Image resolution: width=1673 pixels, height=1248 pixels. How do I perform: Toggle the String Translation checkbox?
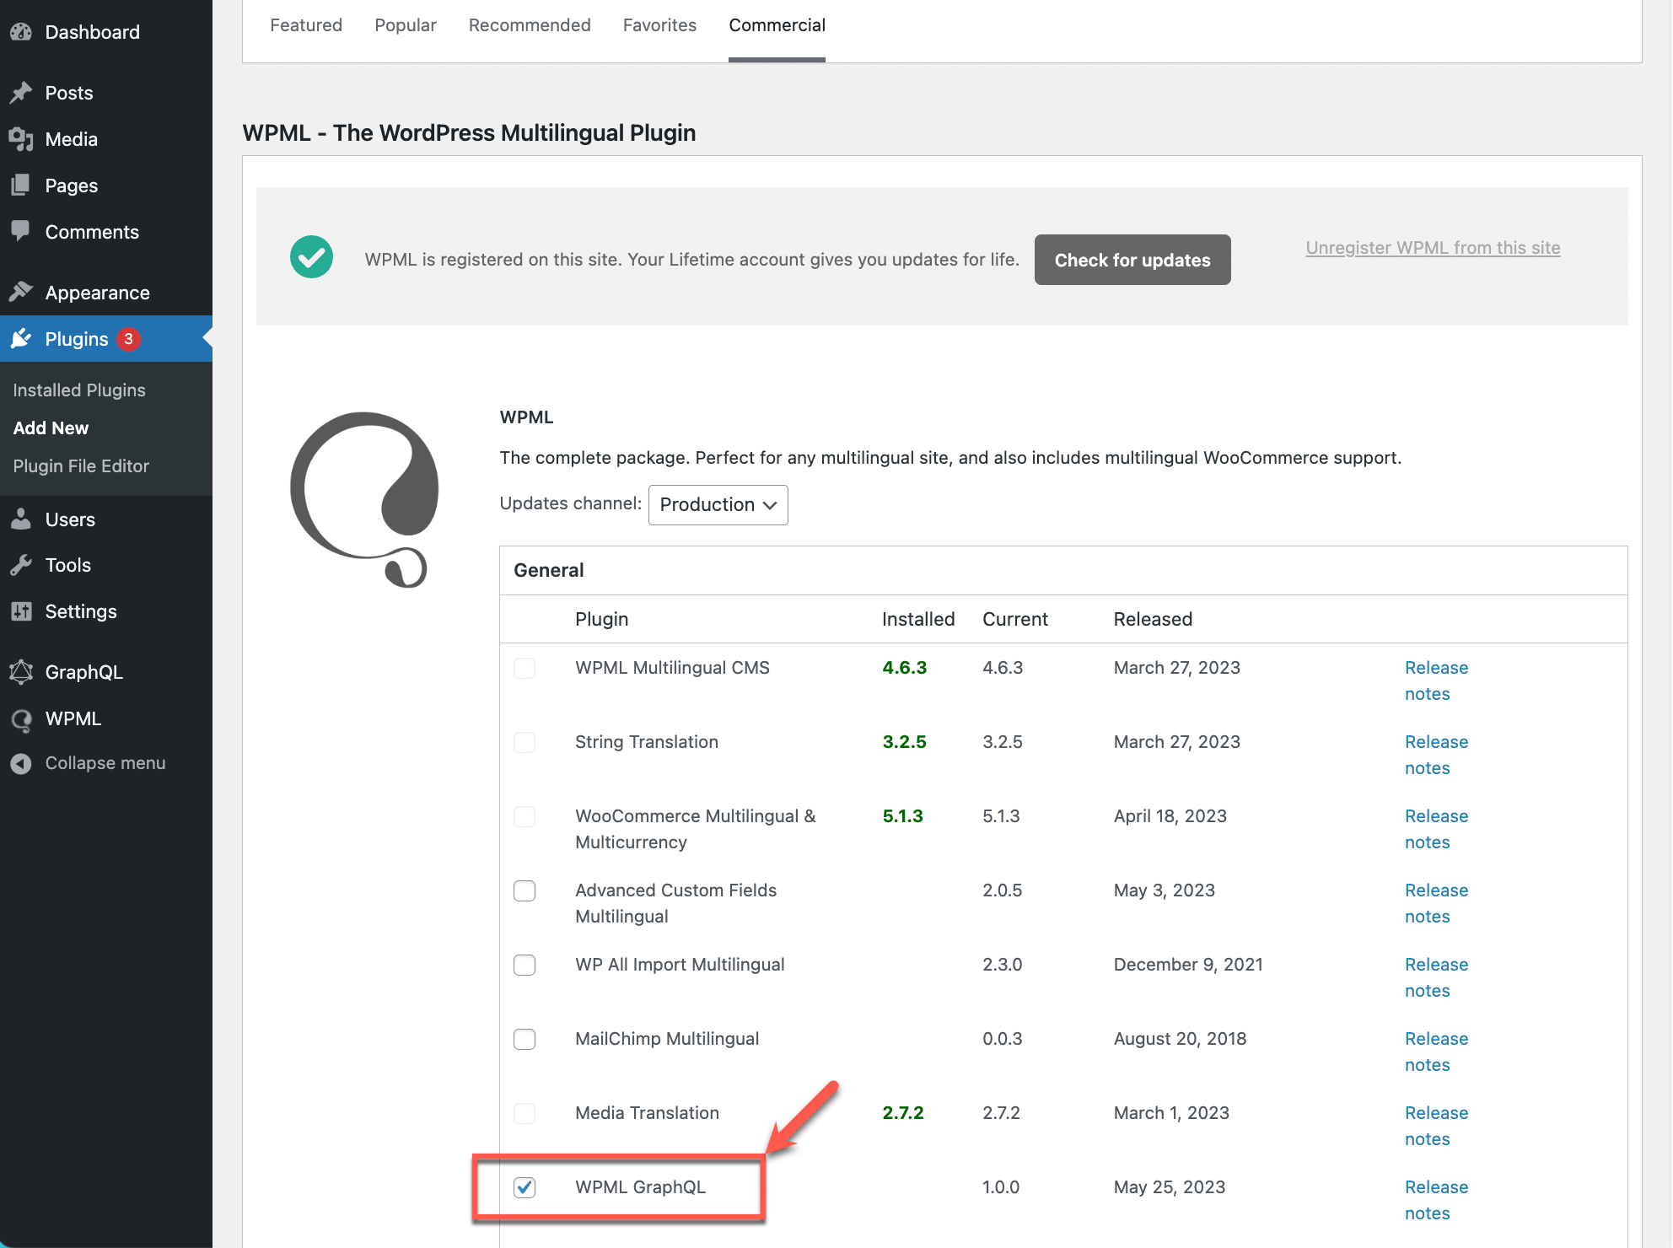tap(524, 742)
